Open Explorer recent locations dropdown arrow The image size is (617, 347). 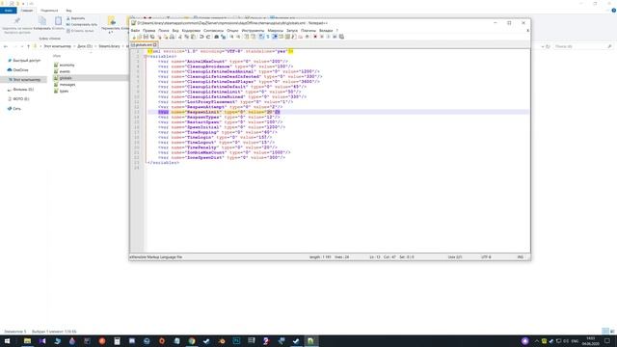coord(22,46)
